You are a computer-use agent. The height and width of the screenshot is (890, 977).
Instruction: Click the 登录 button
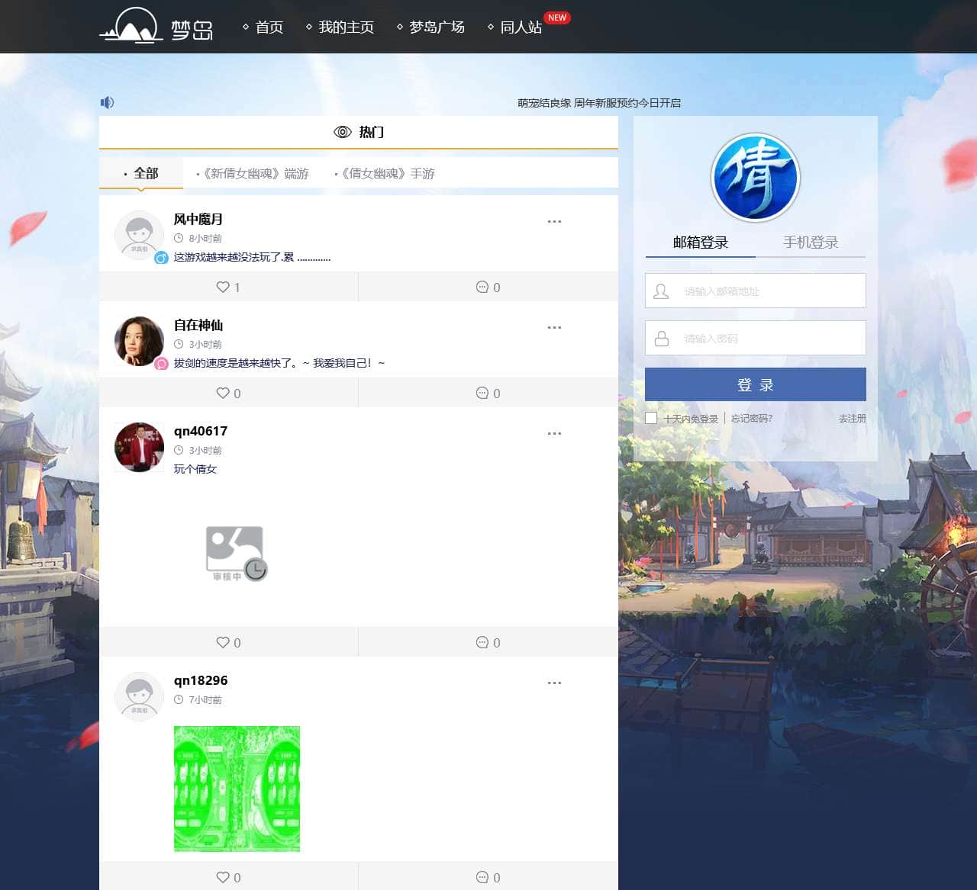pos(756,384)
